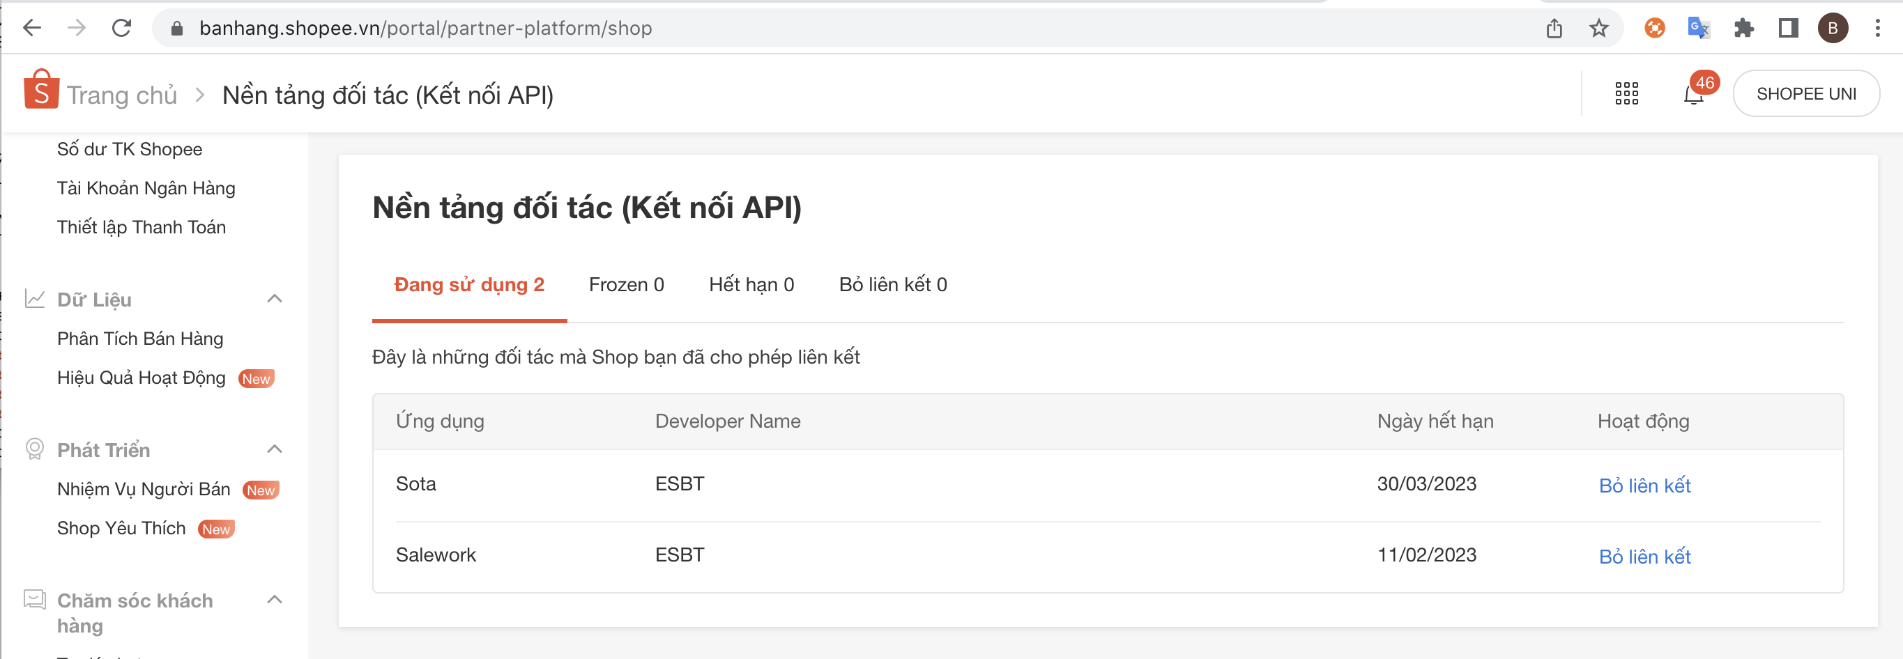The image size is (1903, 659).
Task: Collapse the Chăm sóc khách hàng section
Action: pos(274,599)
